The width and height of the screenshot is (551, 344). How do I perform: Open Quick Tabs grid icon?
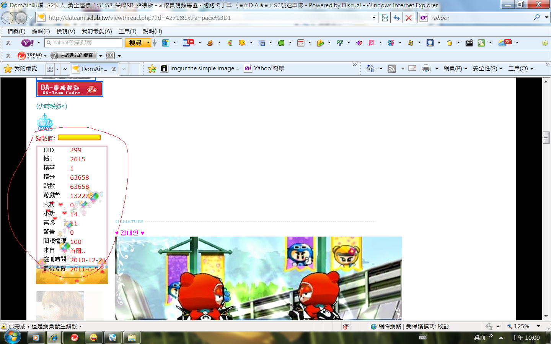(x=50, y=69)
